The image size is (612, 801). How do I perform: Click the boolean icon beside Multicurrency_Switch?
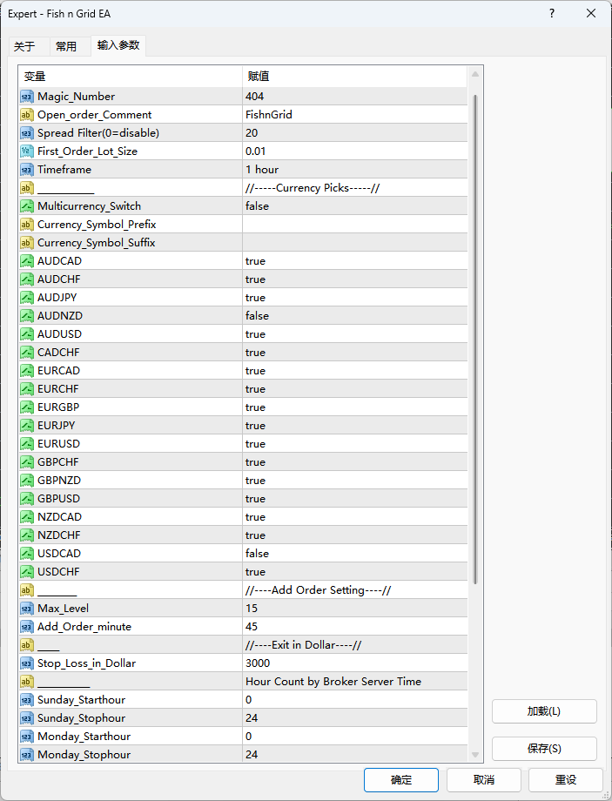click(x=27, y=206)
